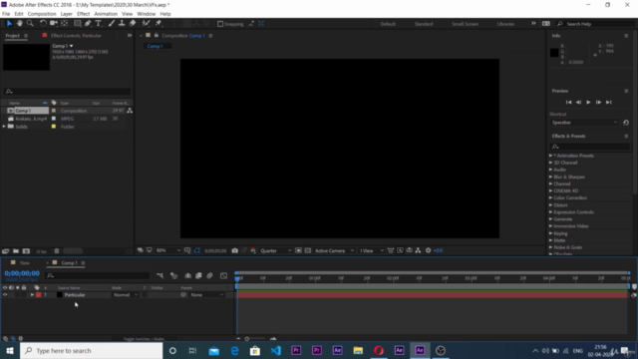Viewport: 638px width, 359px height.
Task: Enable the Snapping checkbox
Action: click(220, 24)
